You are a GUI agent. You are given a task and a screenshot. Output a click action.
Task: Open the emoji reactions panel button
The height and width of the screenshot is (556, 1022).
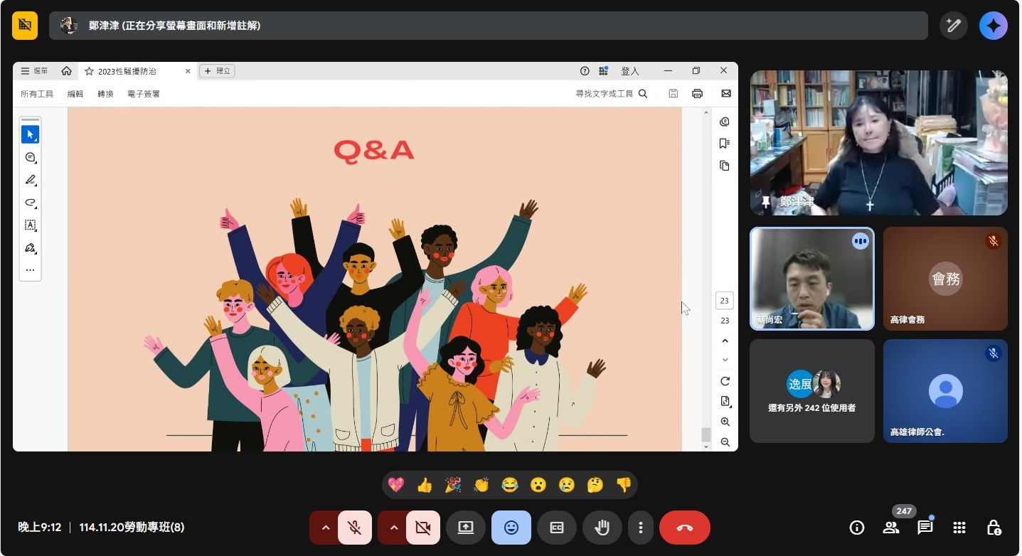(x=511, y=528)
